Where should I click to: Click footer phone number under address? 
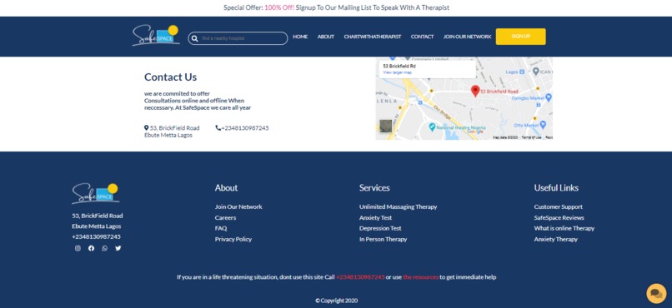point(97,237)
